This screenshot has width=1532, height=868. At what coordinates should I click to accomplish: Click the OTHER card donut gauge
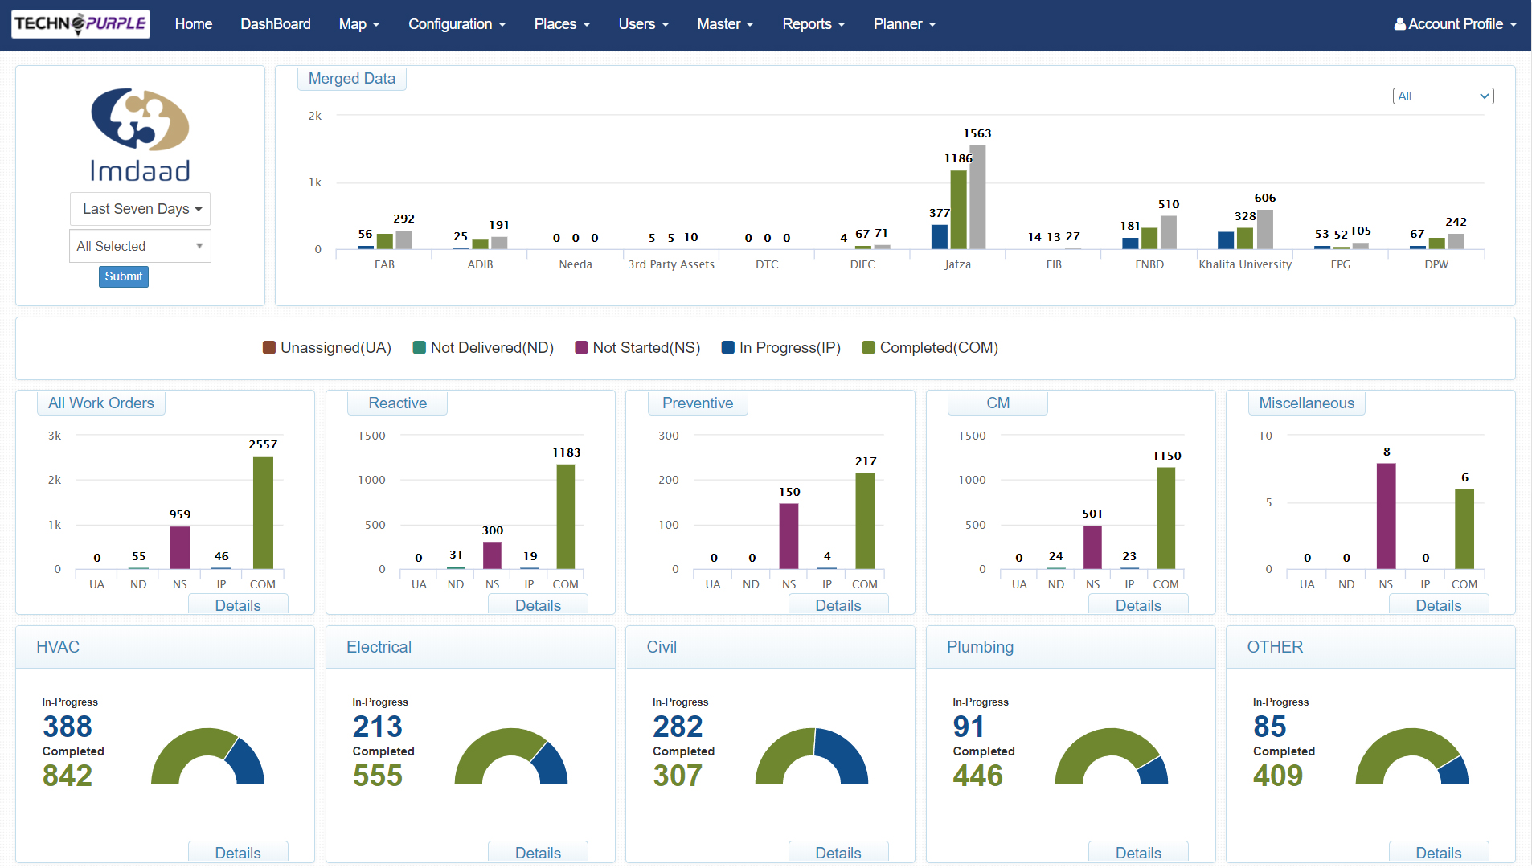click(x=1412, y=757)
